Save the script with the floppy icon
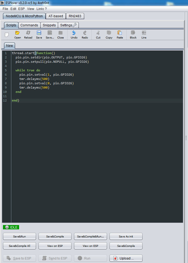Image resolution: width=188 pixels, height=263 pixels. 39,34
